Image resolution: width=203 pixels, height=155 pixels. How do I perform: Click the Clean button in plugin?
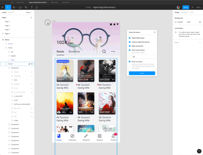click(x=142, y=73)
